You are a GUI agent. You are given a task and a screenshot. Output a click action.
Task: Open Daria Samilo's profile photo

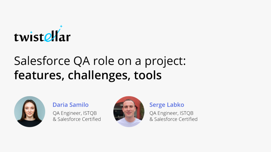coord(29,112)
